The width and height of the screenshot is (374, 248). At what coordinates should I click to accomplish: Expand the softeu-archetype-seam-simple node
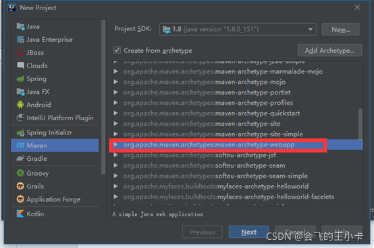click(x=116, y=176)
